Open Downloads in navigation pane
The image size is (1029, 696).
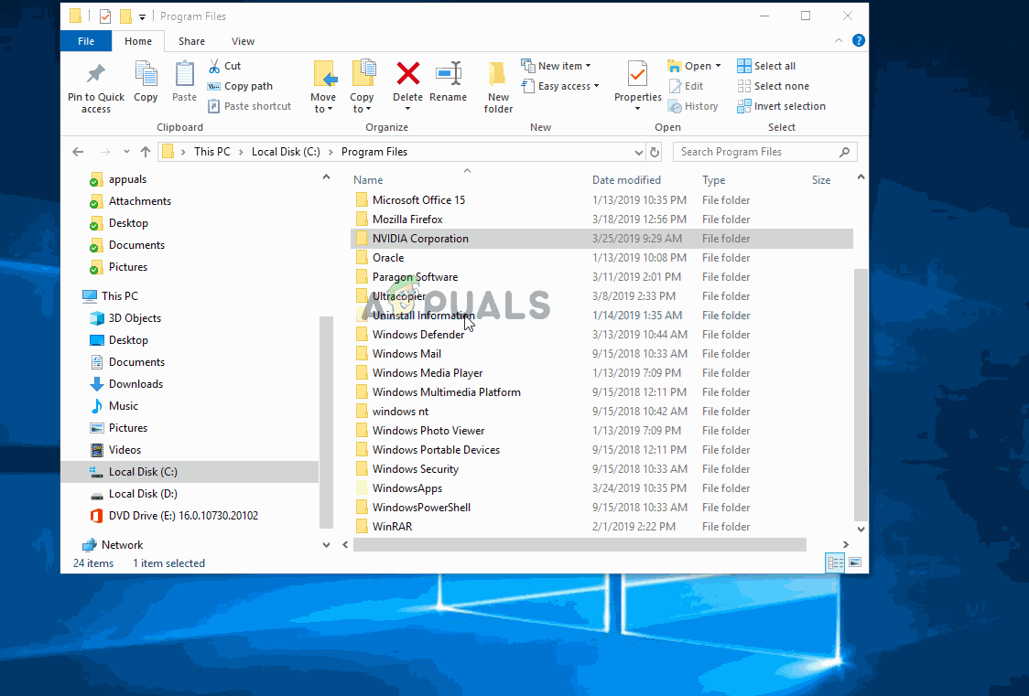135,384
